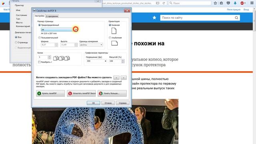256x144 pixels.
Task: Select Страницы range in Печать window
Action: (x=16, y=42)
